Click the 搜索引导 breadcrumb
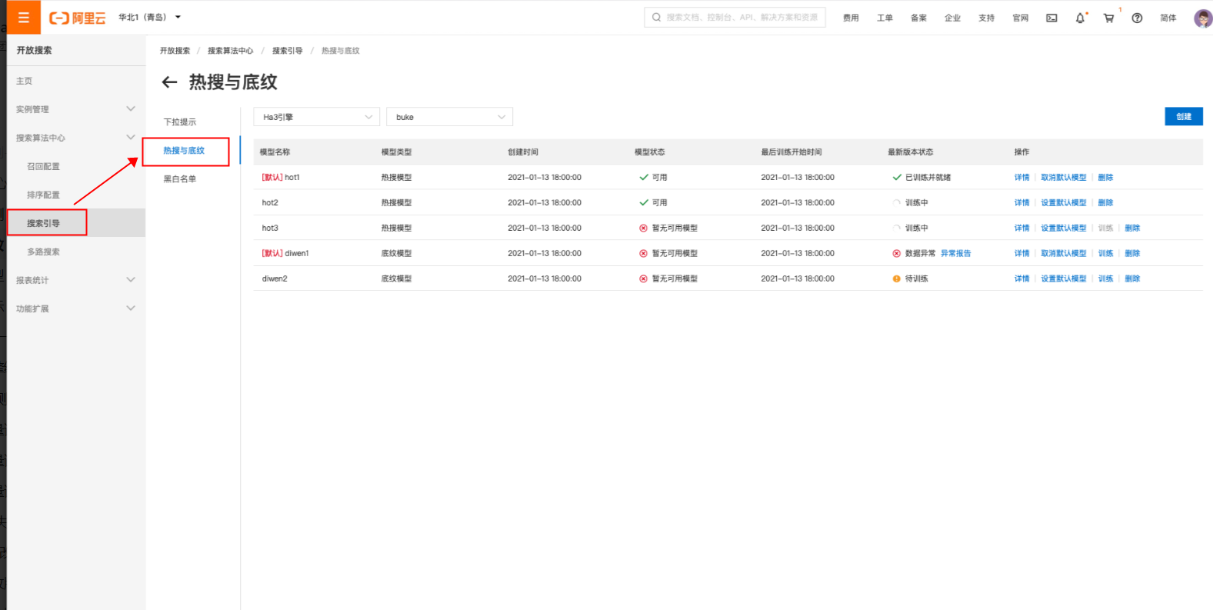Image resolution: width=1213 pixels, height=610 pixels. [x=287, y=51]
